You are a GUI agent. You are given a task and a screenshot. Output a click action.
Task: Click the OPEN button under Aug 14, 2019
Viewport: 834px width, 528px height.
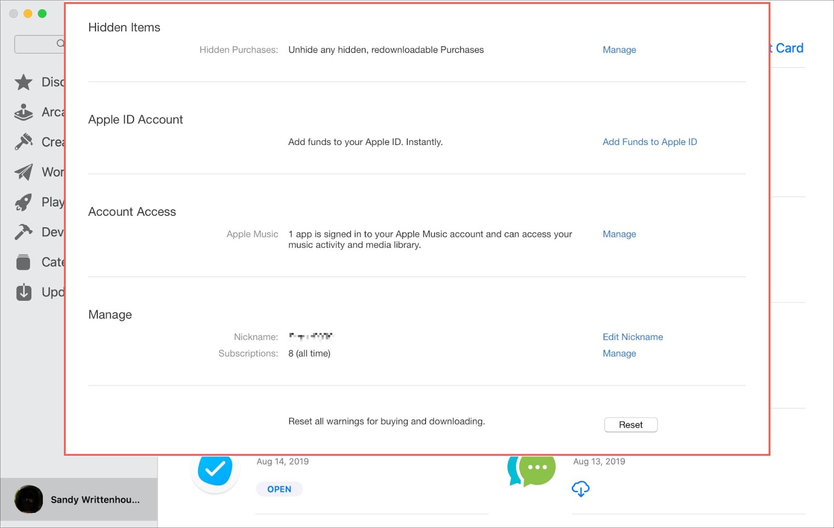279,489
